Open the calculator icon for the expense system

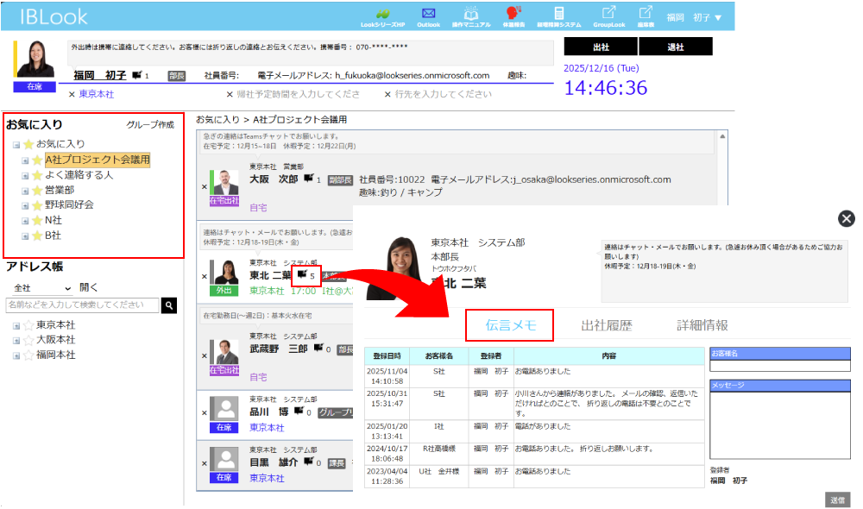[x=559, y=13]
